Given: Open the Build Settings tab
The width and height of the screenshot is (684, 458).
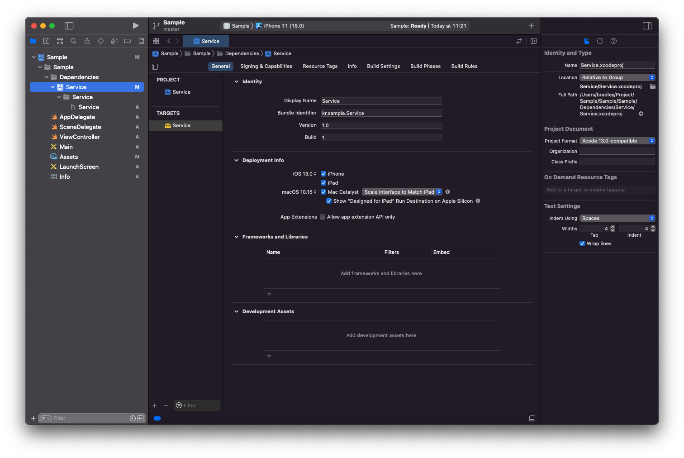Looking at the screenshot, I should pyautogui.click(x=383, y=67).
